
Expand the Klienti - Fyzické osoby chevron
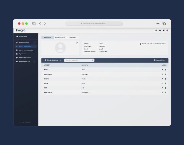click(x=35, y=46)
